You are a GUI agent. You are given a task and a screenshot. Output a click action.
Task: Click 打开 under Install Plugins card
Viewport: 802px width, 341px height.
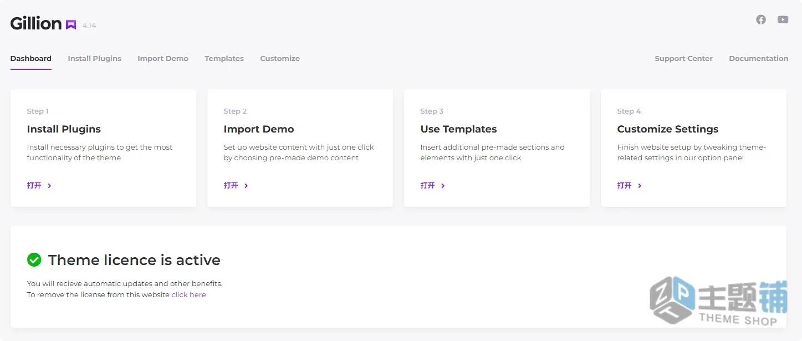click(x=34, y=186)
